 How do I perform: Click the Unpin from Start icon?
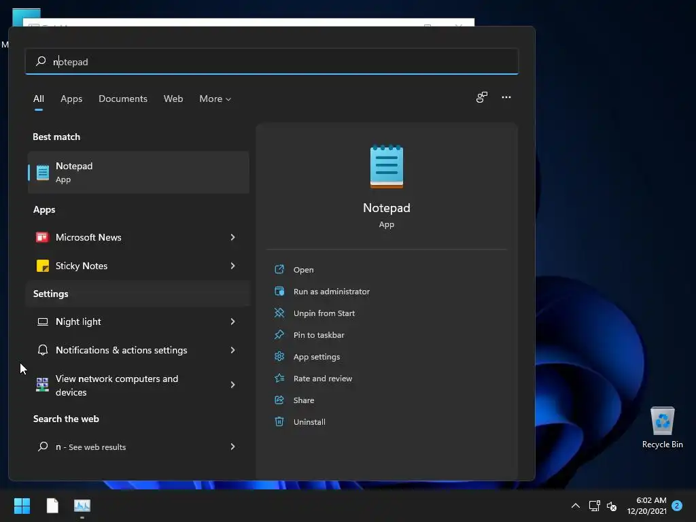coord(279,313)
